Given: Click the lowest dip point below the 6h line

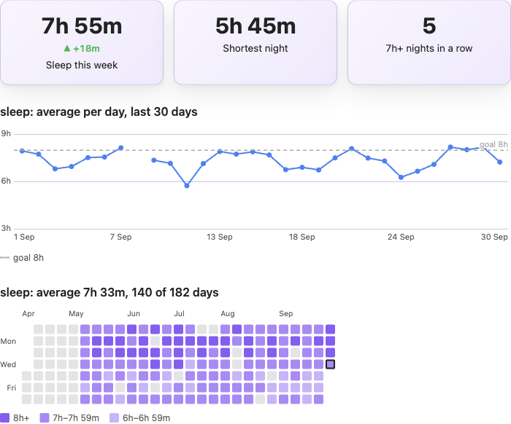Looking at the screenshot, I should [x=187, y=186].
